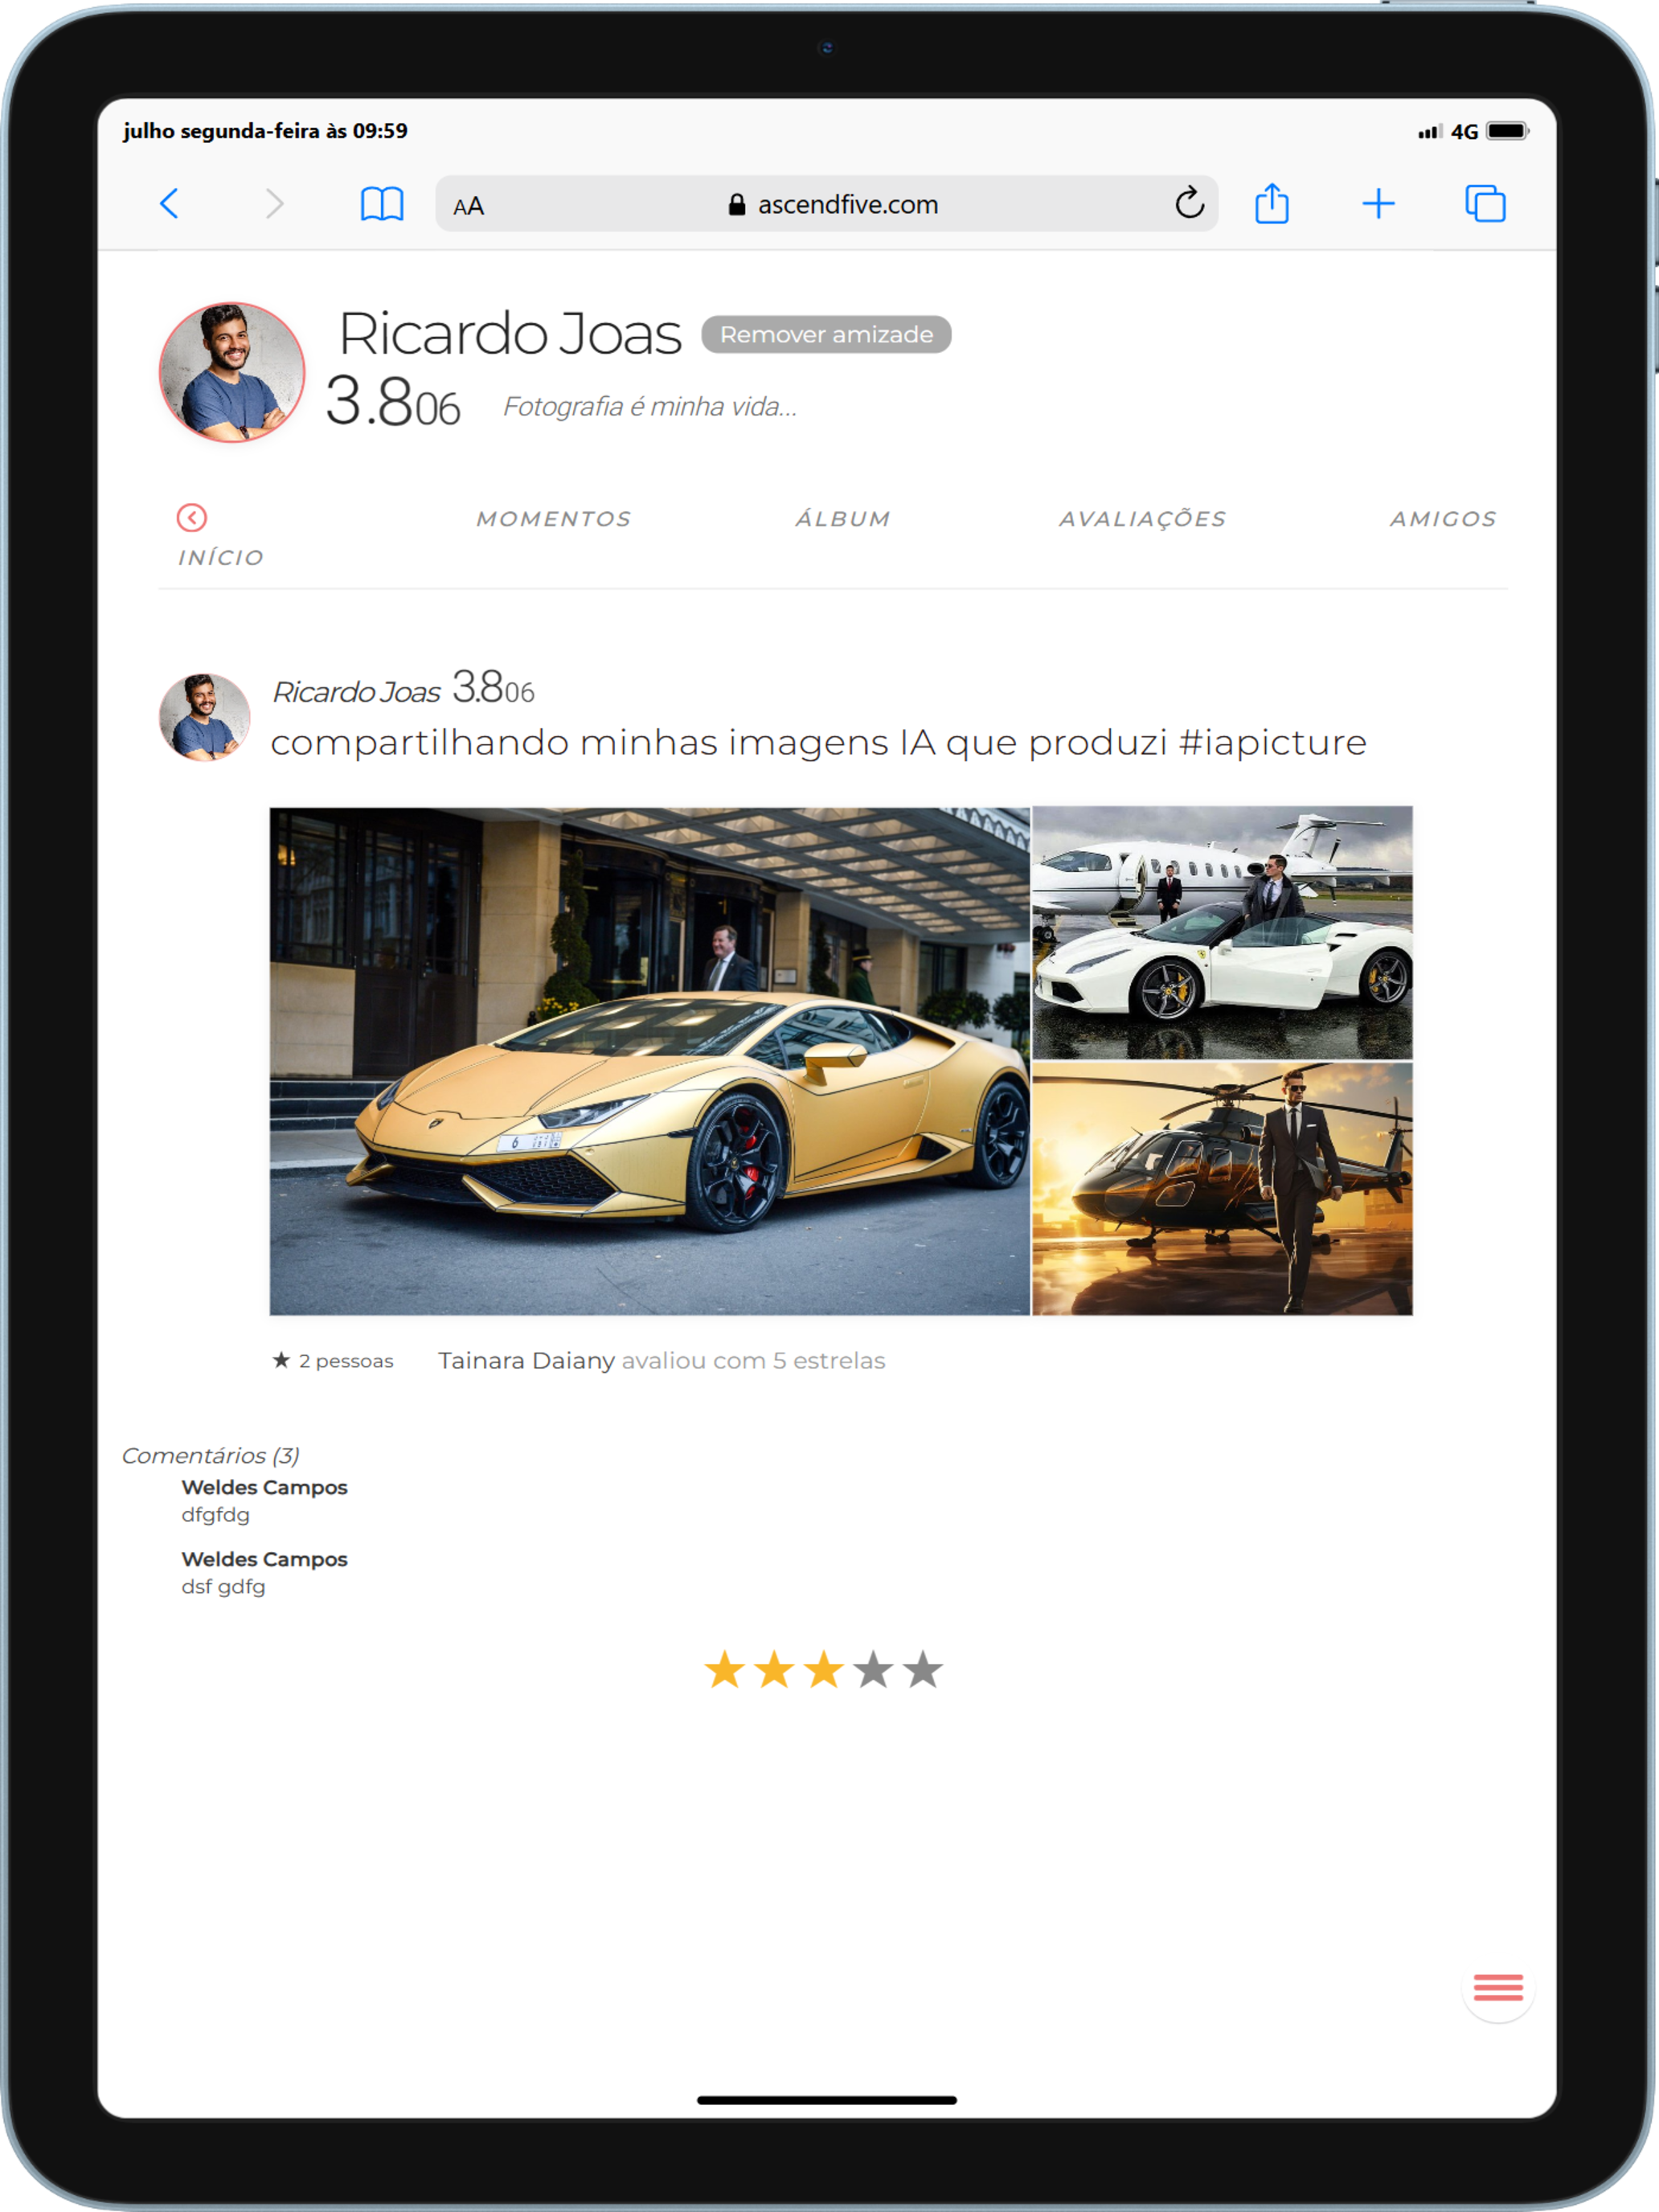1659x2212 pixels.
Task: Switch to the MOMENTOS tab
Action: pos(555,518)
